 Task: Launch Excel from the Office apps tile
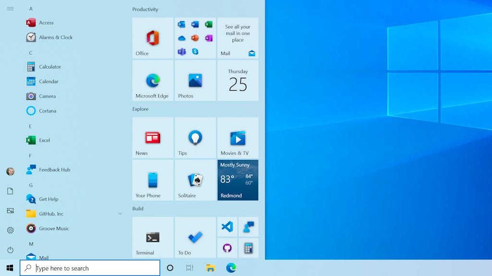209,24
